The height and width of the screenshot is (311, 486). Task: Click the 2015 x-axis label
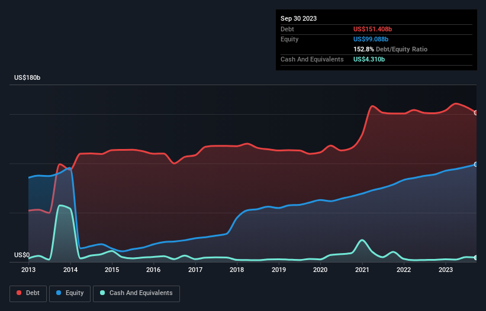pos(112,270)
